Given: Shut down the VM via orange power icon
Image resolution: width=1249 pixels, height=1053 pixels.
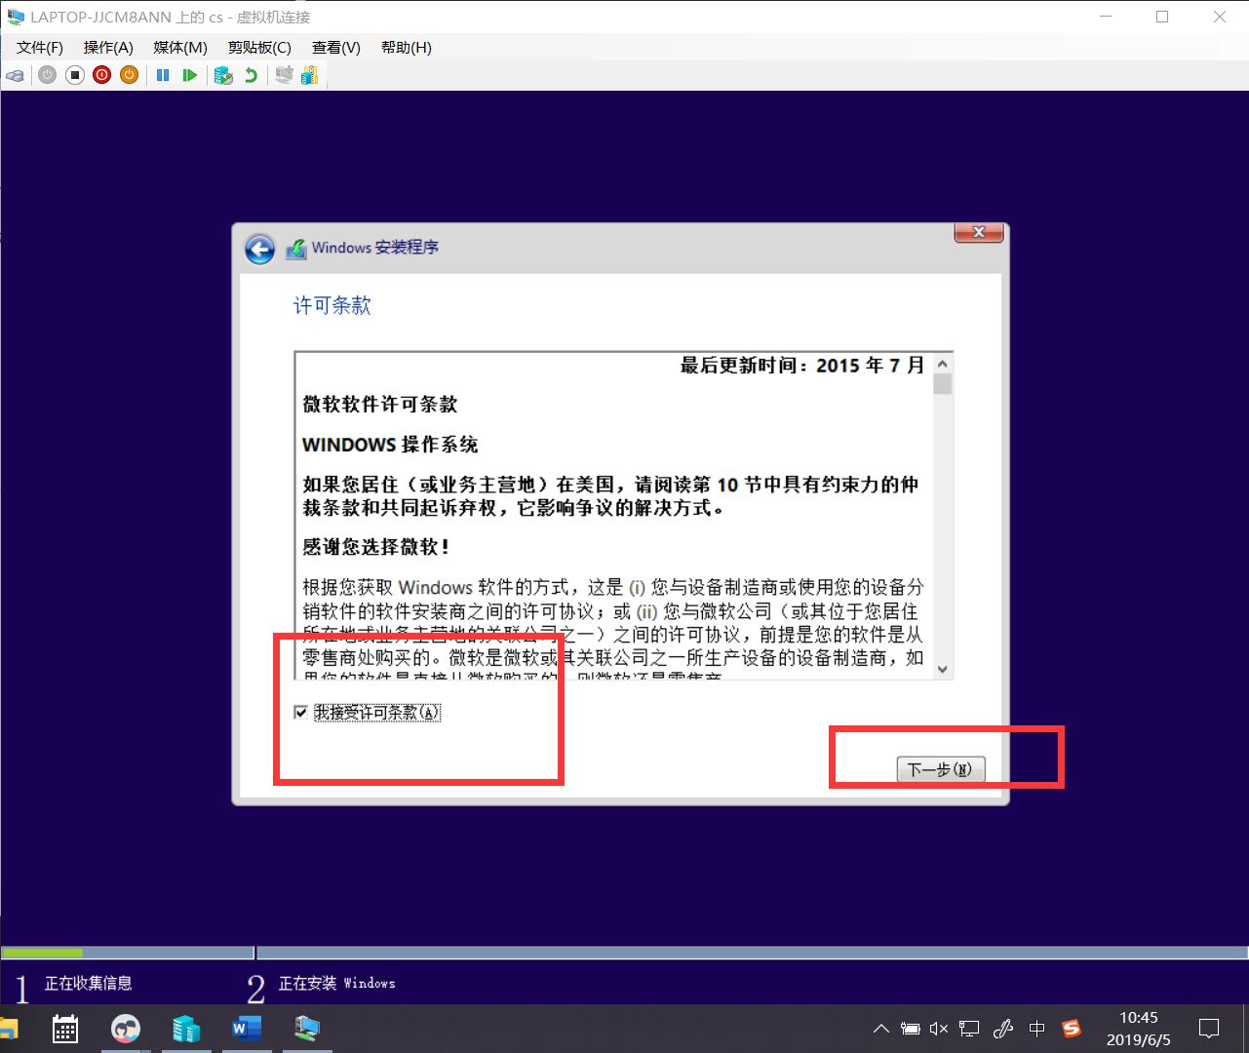Looking at the screenshot, I should (129, 75).
